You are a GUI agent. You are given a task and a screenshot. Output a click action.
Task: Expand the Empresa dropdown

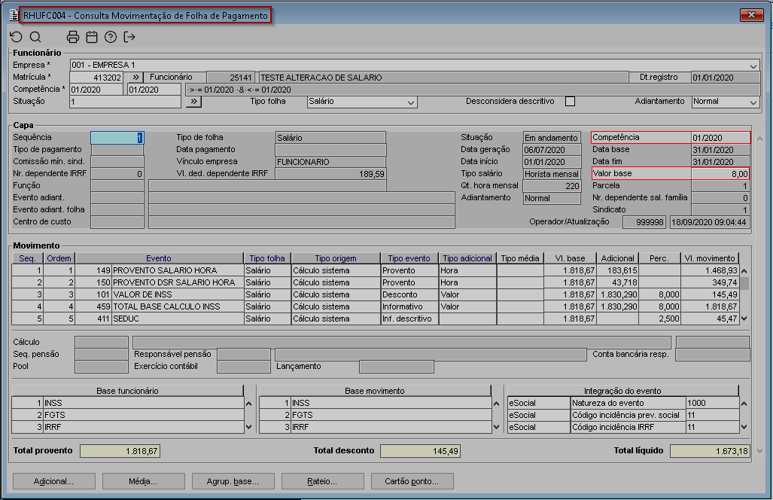(754, 66)
